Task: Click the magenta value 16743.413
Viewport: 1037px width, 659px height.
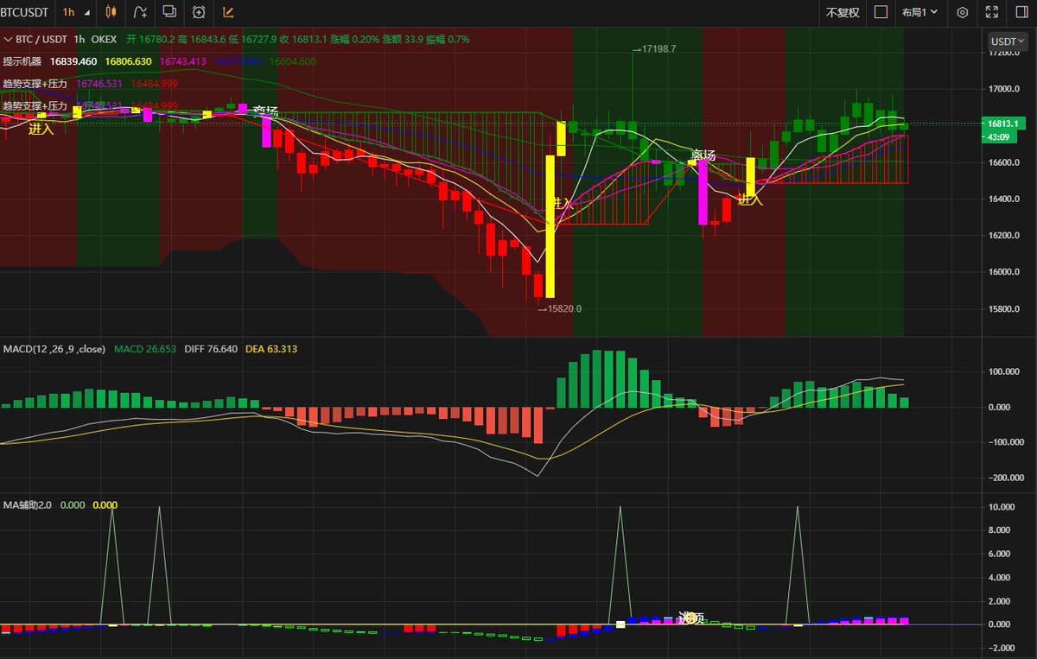Action: coord(184,62)
